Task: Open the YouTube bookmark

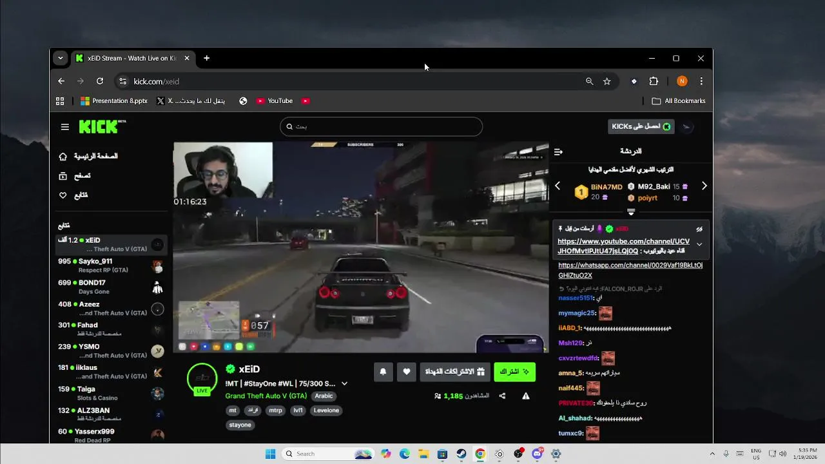Action: 275,101
